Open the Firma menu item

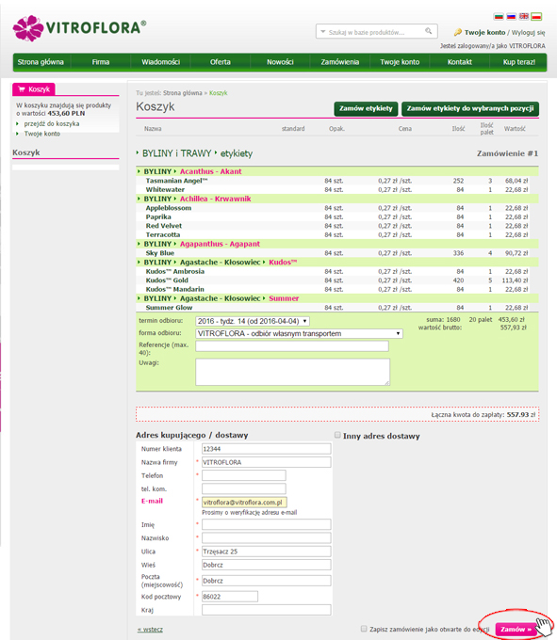[101, 62]
